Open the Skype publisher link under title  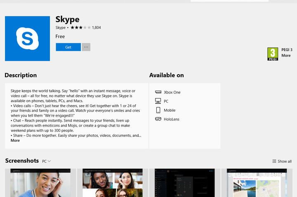tap(60, 28)
